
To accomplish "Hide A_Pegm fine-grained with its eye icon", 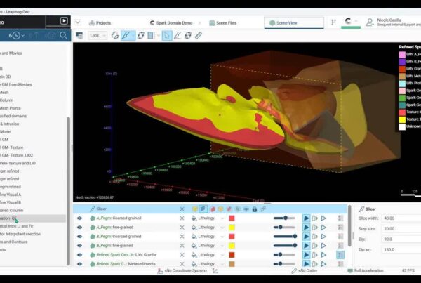I will 79,228.
